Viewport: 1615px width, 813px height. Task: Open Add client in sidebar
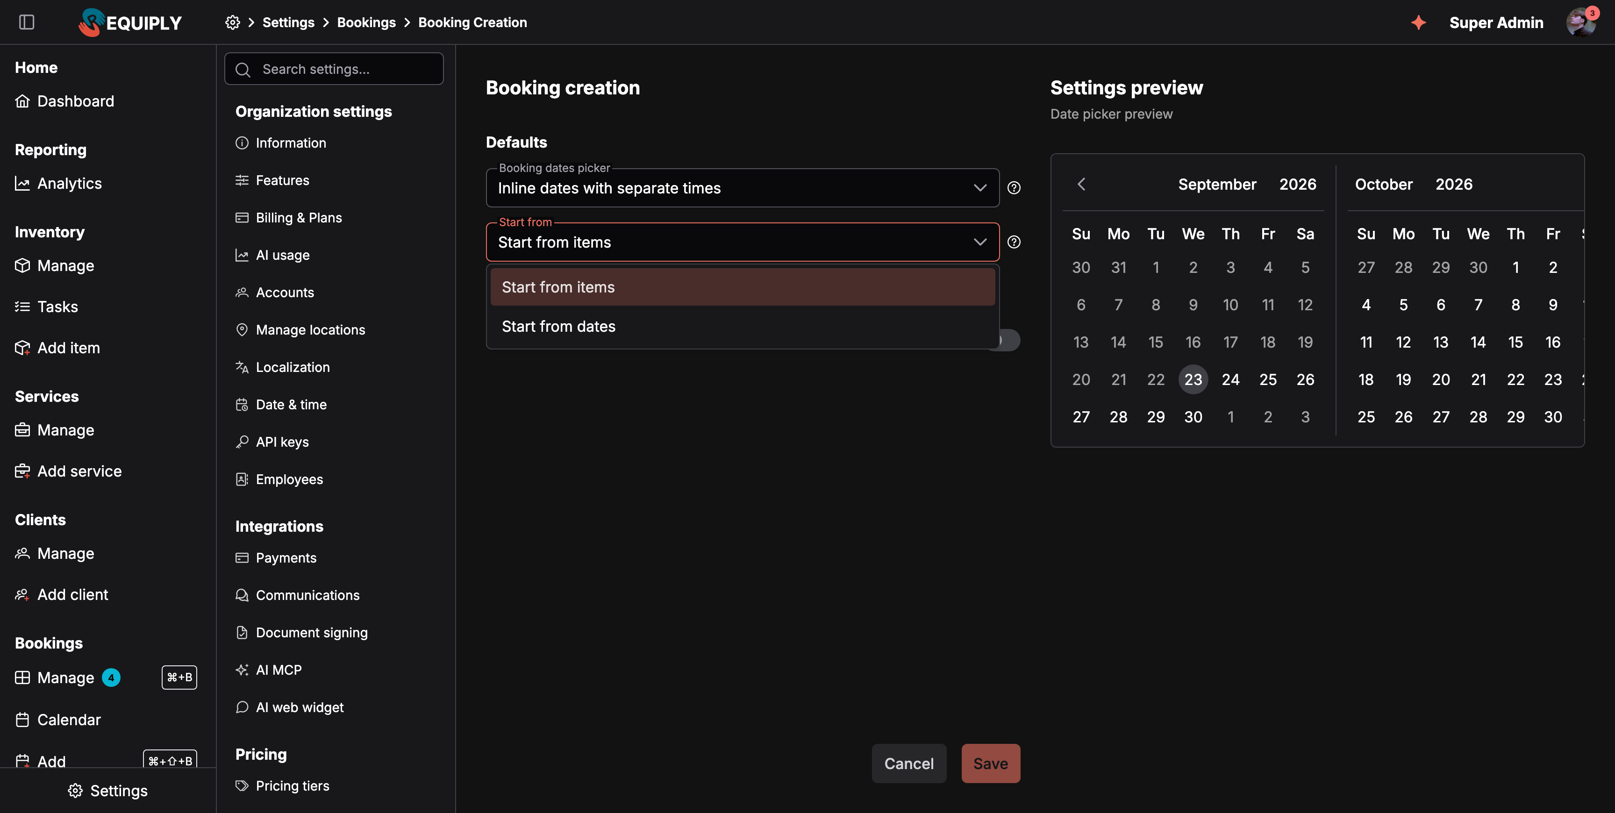click(x=61, y=595)
